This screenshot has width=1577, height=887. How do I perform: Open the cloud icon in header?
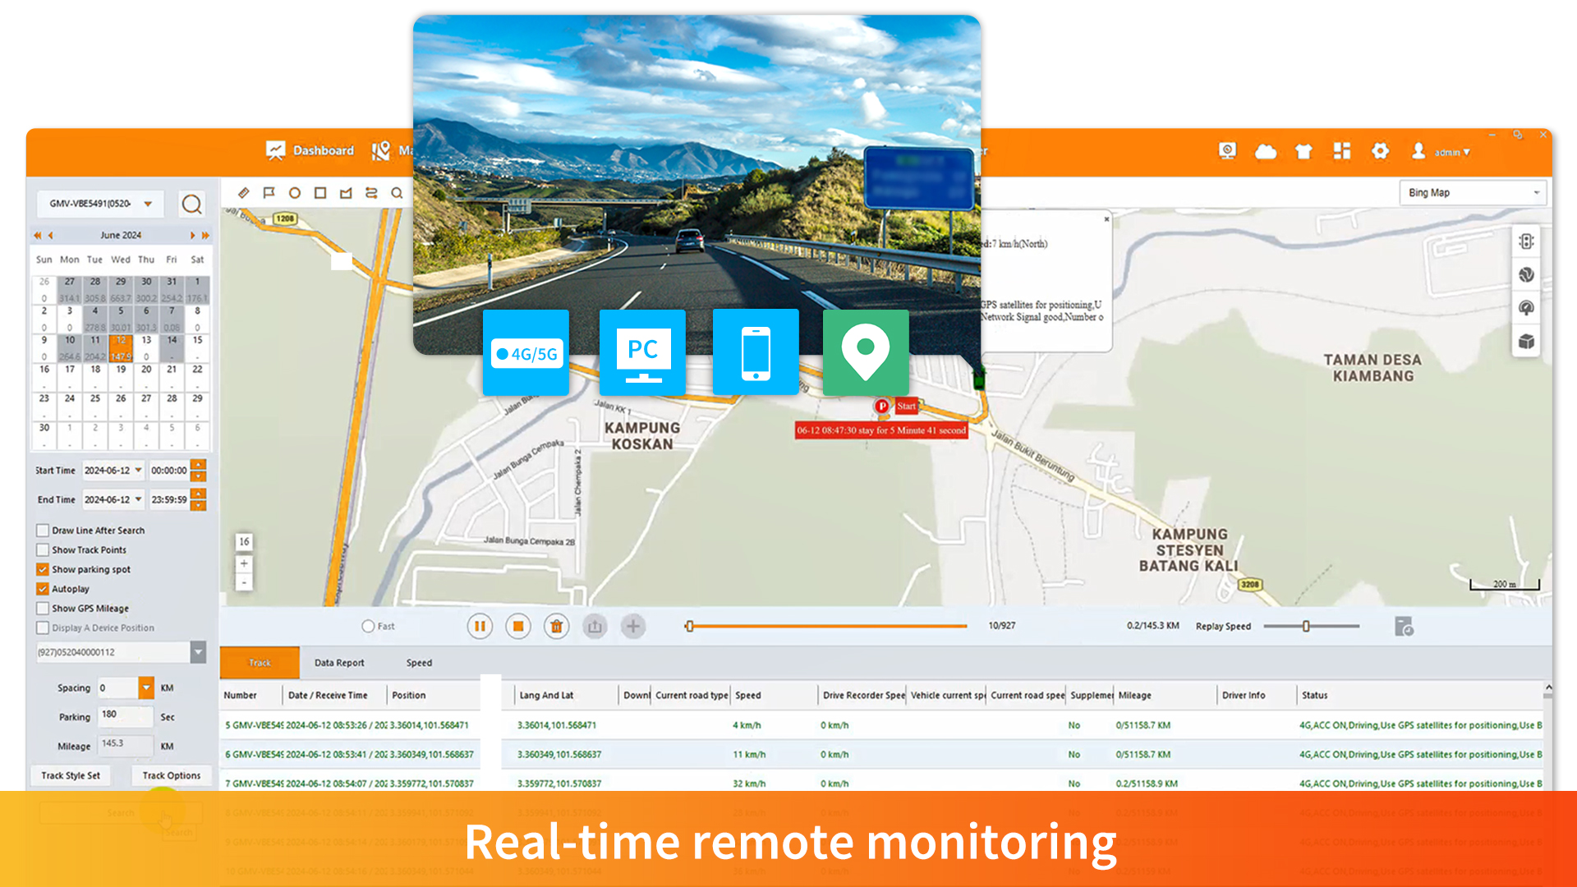pos(1266,151)
